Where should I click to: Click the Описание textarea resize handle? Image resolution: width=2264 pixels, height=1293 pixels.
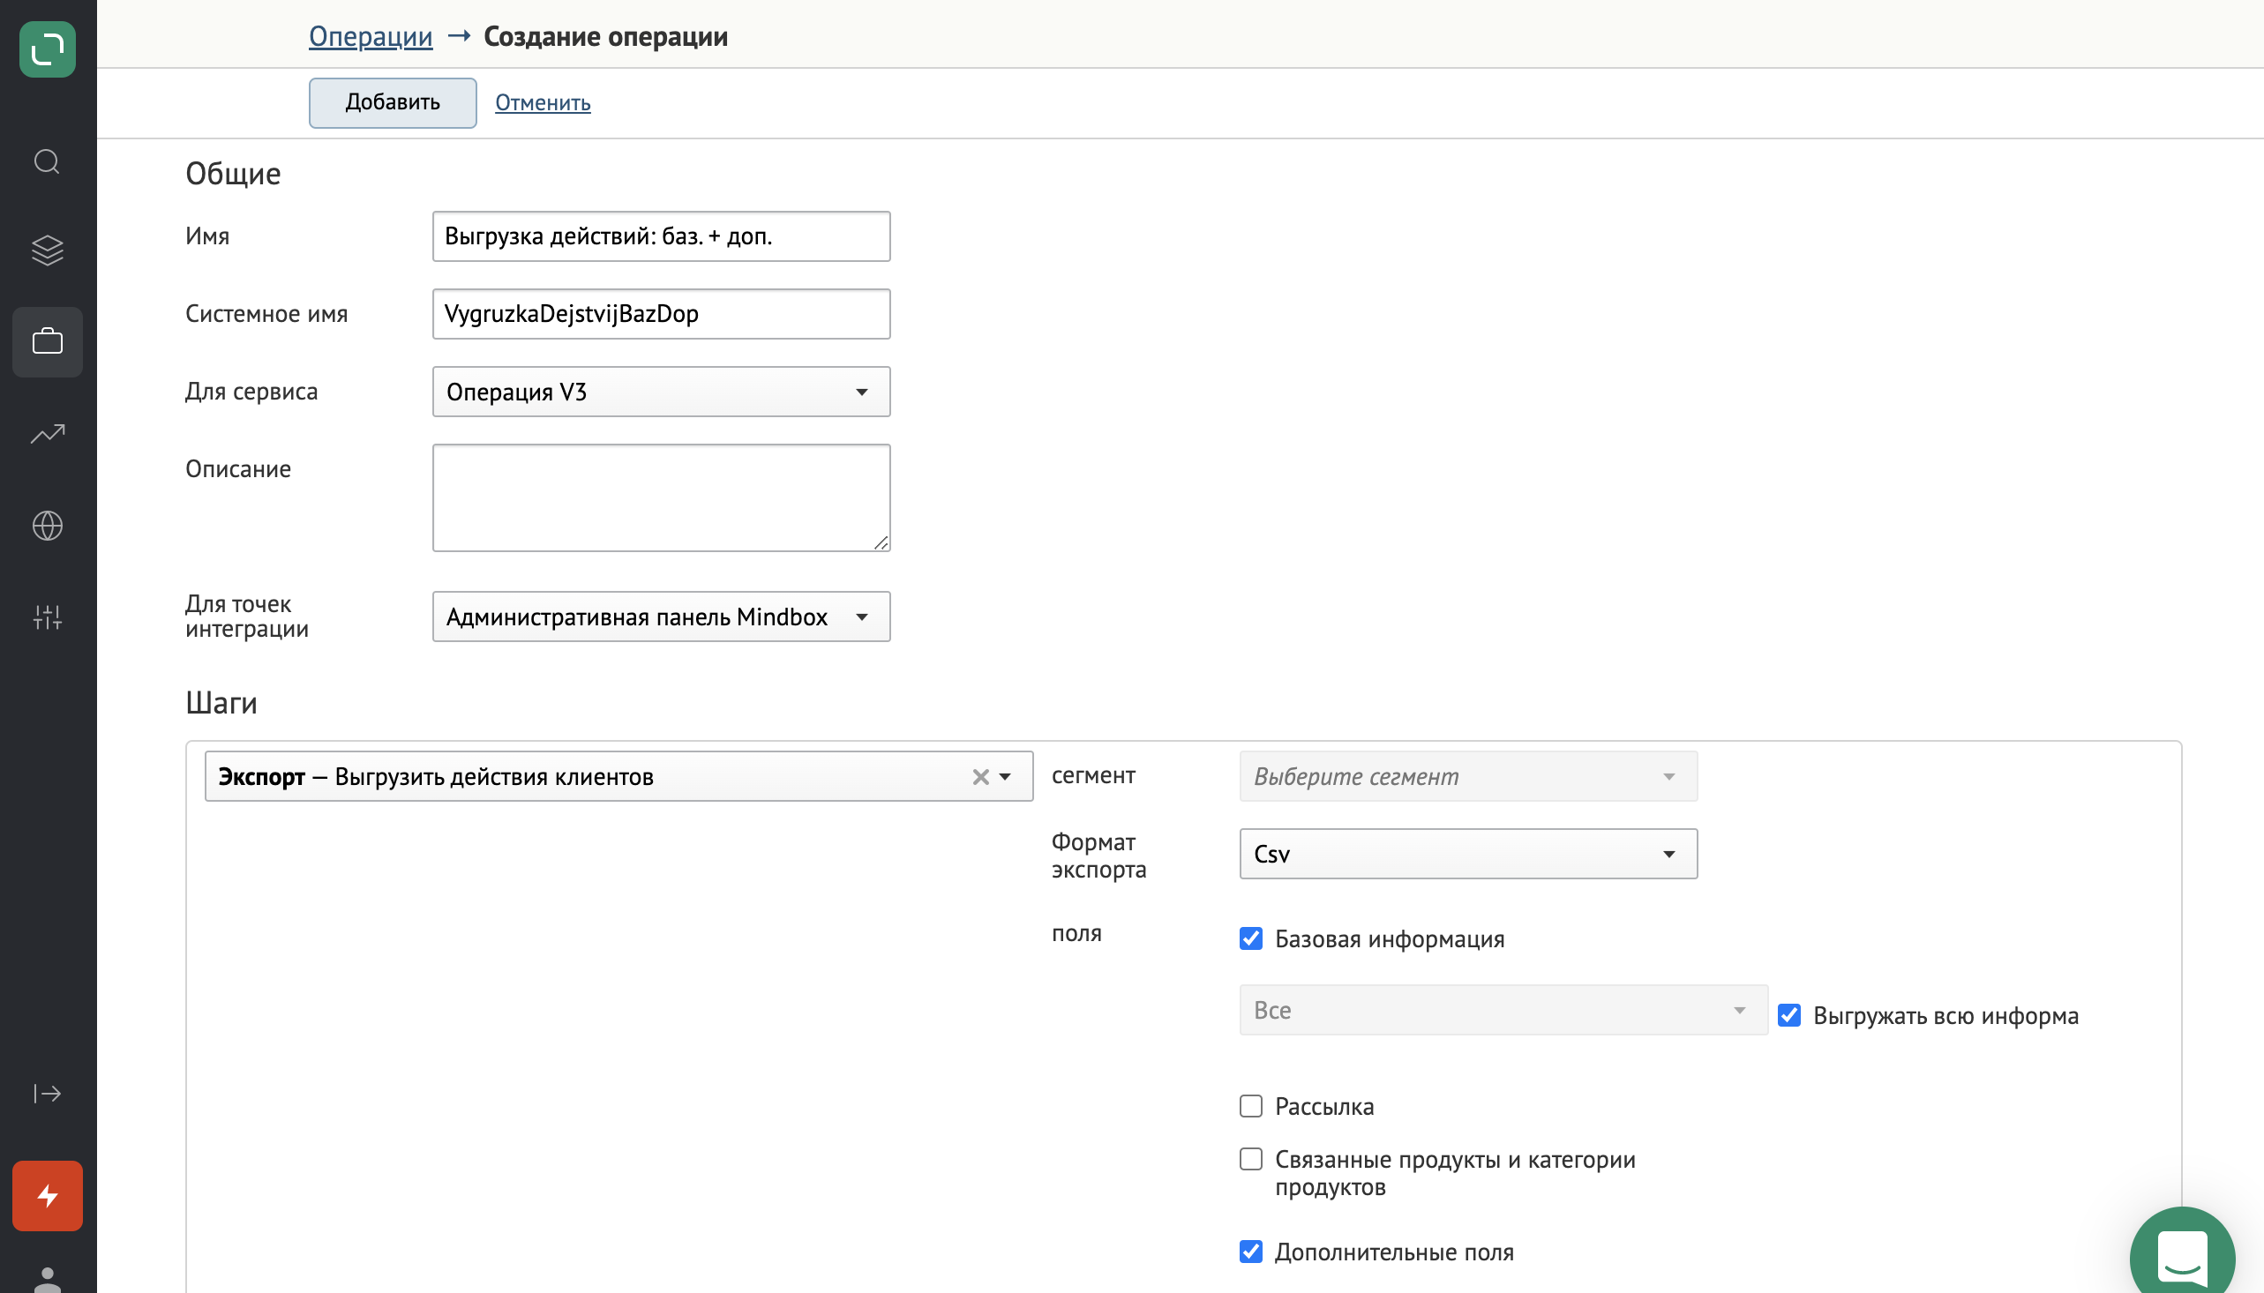881,542
